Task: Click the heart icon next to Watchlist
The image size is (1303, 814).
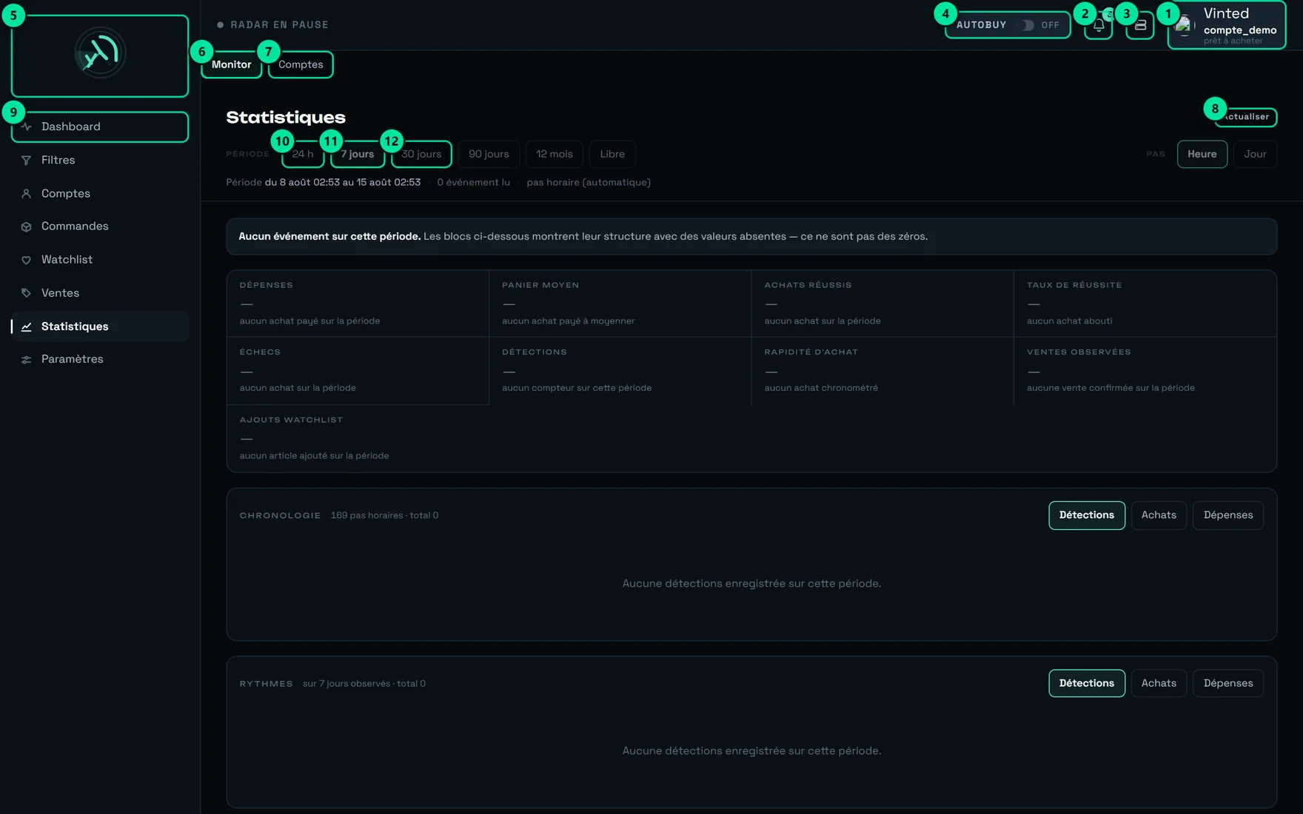Action: click(x=27, y=260)
